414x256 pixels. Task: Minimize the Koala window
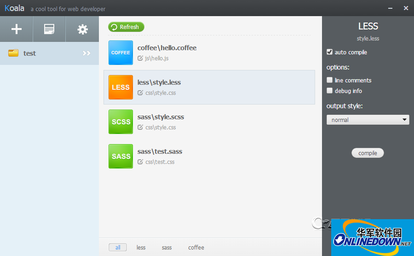390,8
